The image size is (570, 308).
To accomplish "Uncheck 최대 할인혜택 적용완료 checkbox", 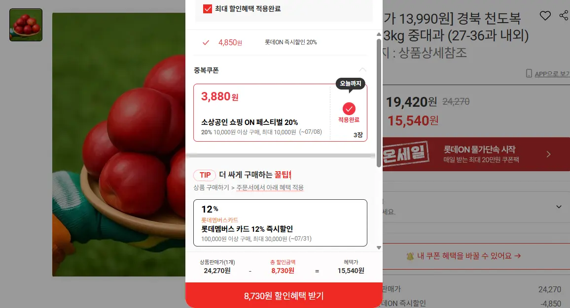I will click(x=207, y=9).
